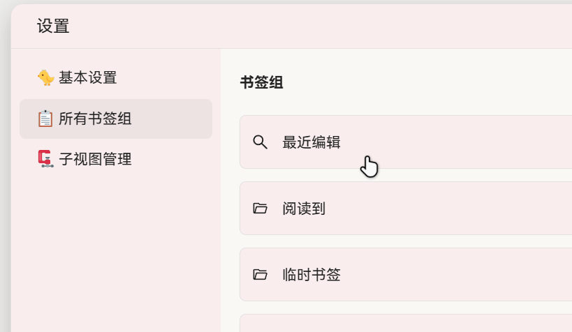Click the 设置 dialog title text
The height and width of the screenshot is (332, 572).
pos(53,27)
